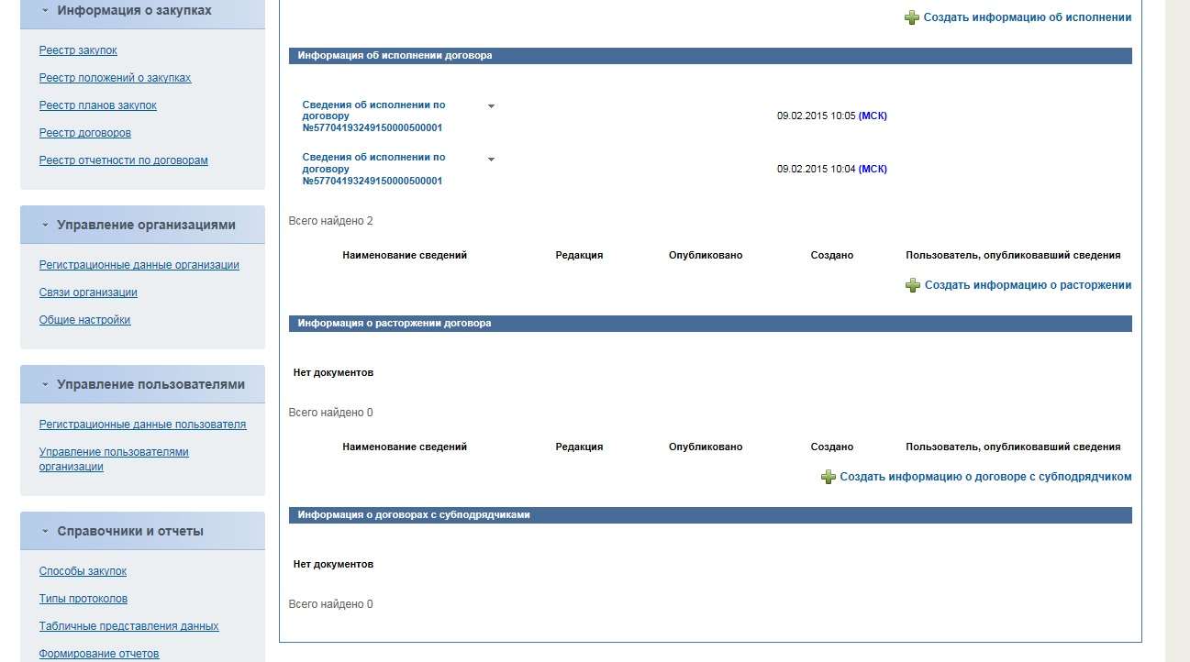Open "Управление пользователями организации" link
Image resolution: width=1190 pixels, height=662 pixels.
pos(113,459)
